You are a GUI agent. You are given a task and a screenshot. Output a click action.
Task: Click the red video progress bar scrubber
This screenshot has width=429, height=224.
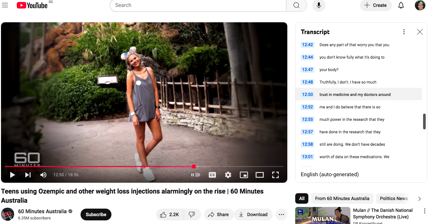tap(194, 167)
